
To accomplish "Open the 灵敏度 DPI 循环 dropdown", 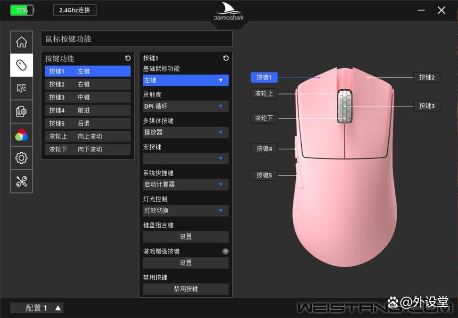I will [x=186, y=106].
